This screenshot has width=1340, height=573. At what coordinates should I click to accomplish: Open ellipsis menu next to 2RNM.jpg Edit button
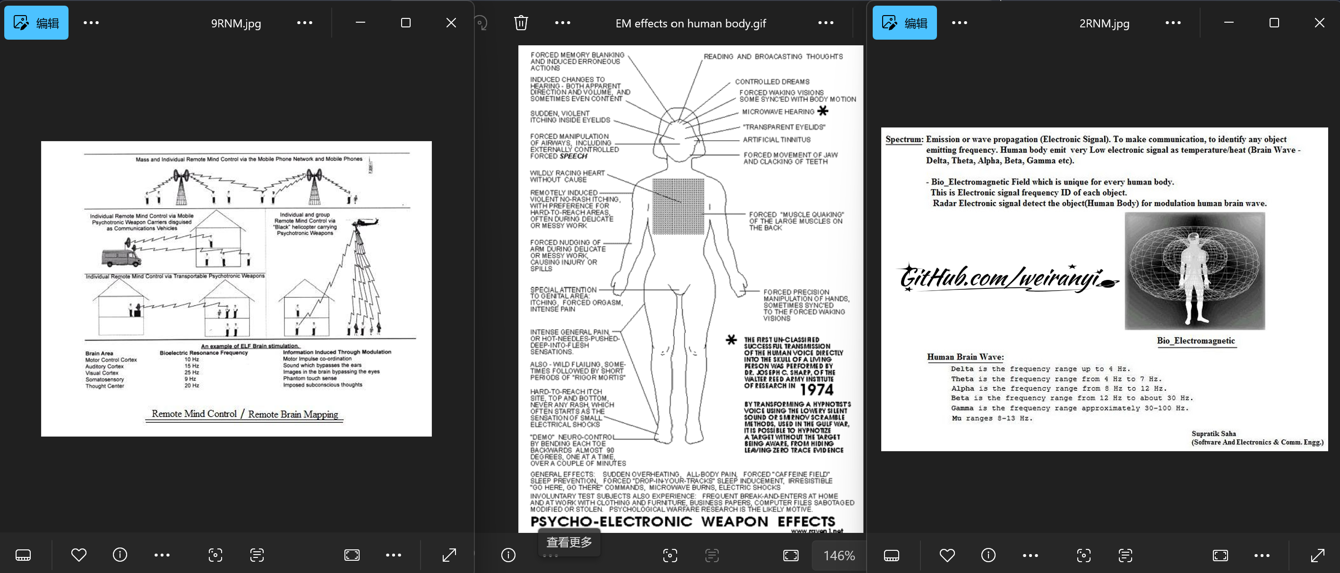959,23
